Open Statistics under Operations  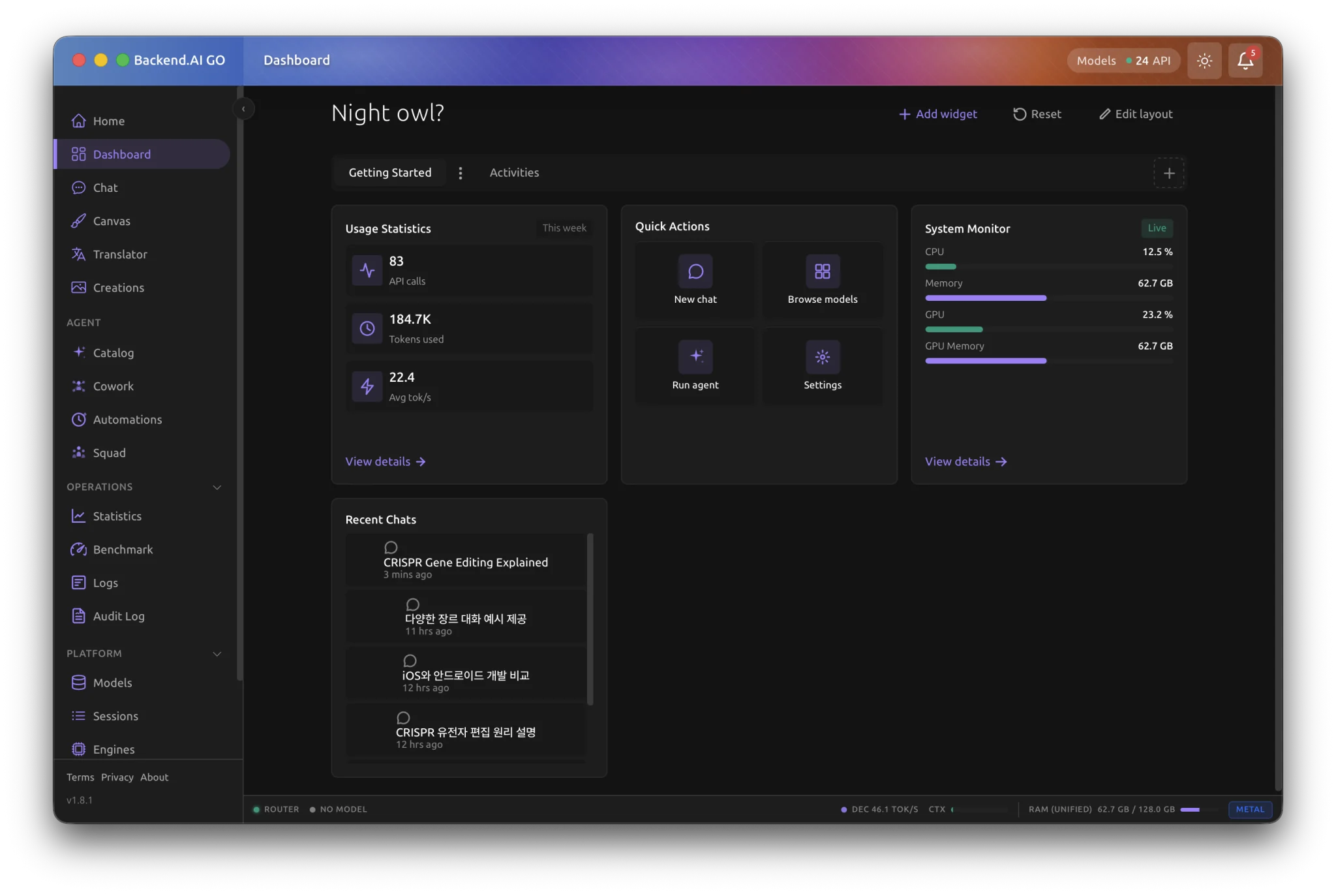[x=142, y=516]
